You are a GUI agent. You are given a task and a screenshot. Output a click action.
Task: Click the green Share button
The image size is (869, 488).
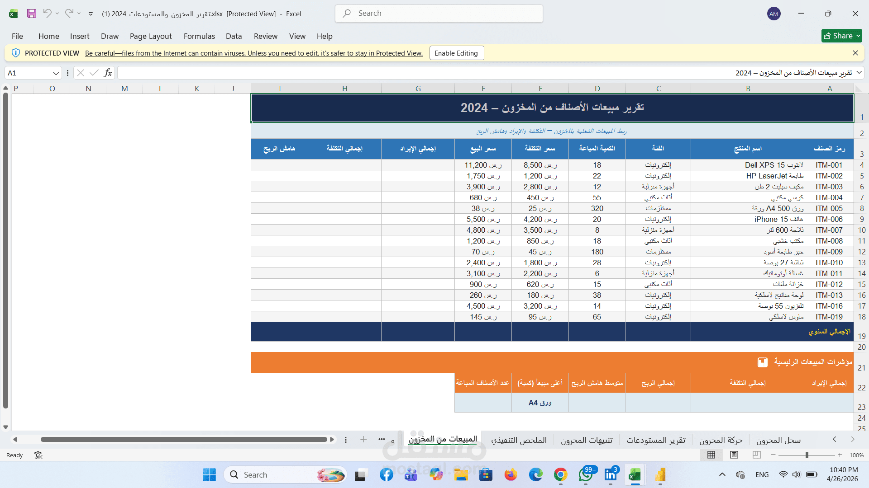pyautogui.click(x=841, y=36)
